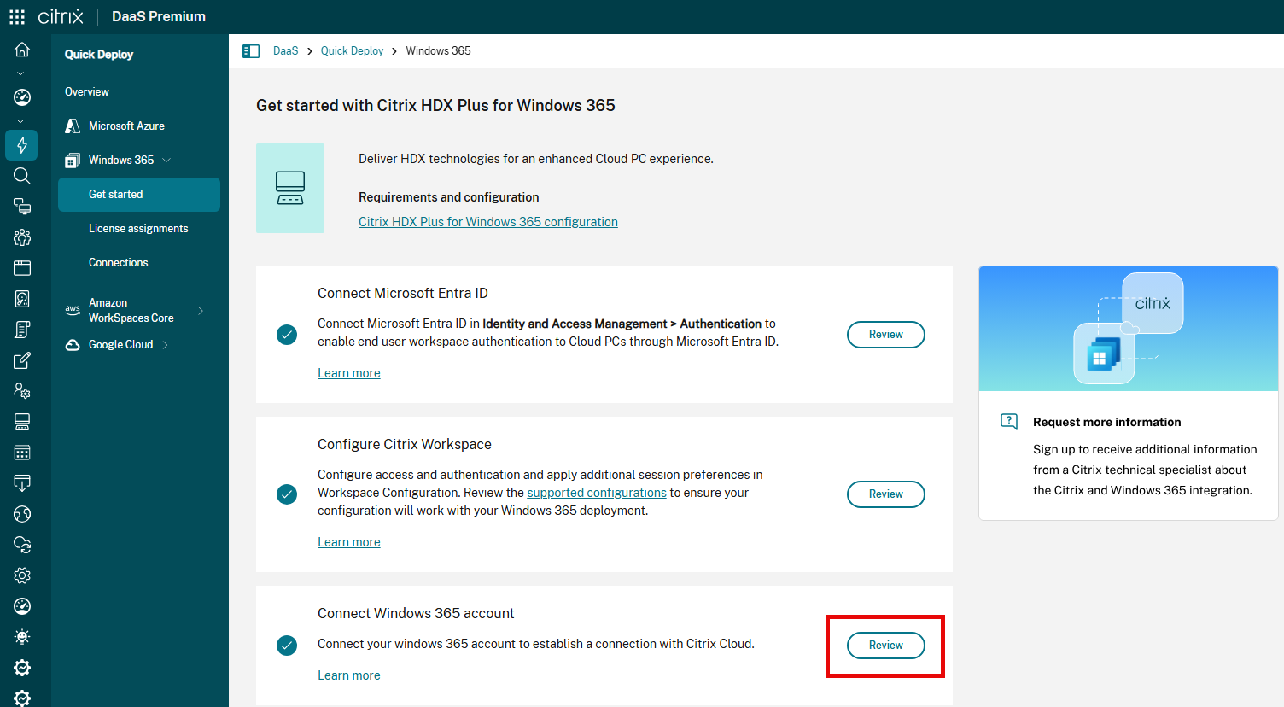Review the Connect Windows 365 account step
The width and height of the screenshot is (1284, 707).
pos(885,645)
